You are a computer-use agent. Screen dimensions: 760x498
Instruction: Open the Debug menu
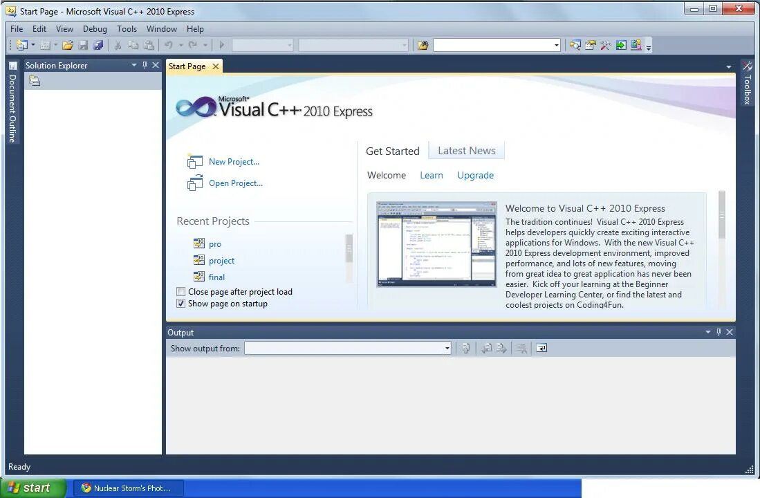95,29
